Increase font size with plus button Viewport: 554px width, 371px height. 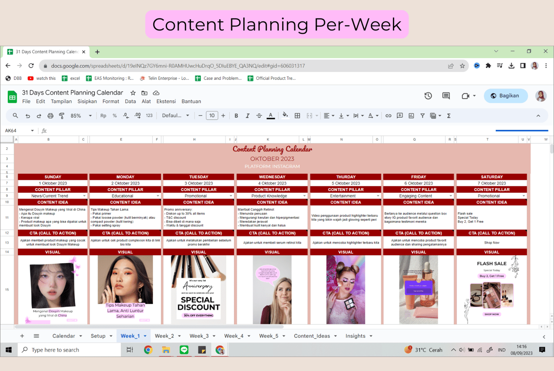[223, 116]
